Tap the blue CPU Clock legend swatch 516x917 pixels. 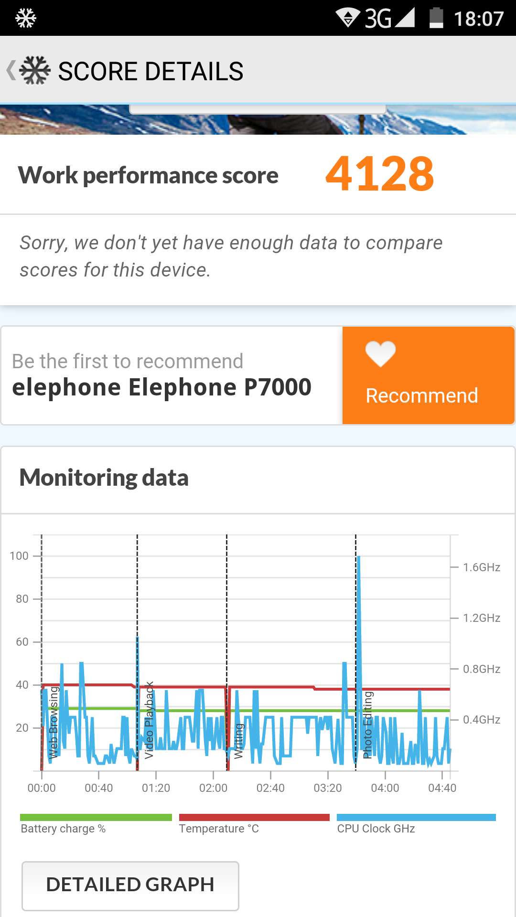click(x=416, y=818)
